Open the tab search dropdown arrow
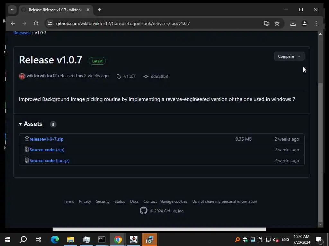Screen dimensions: 329x246 tap(12, 10)
